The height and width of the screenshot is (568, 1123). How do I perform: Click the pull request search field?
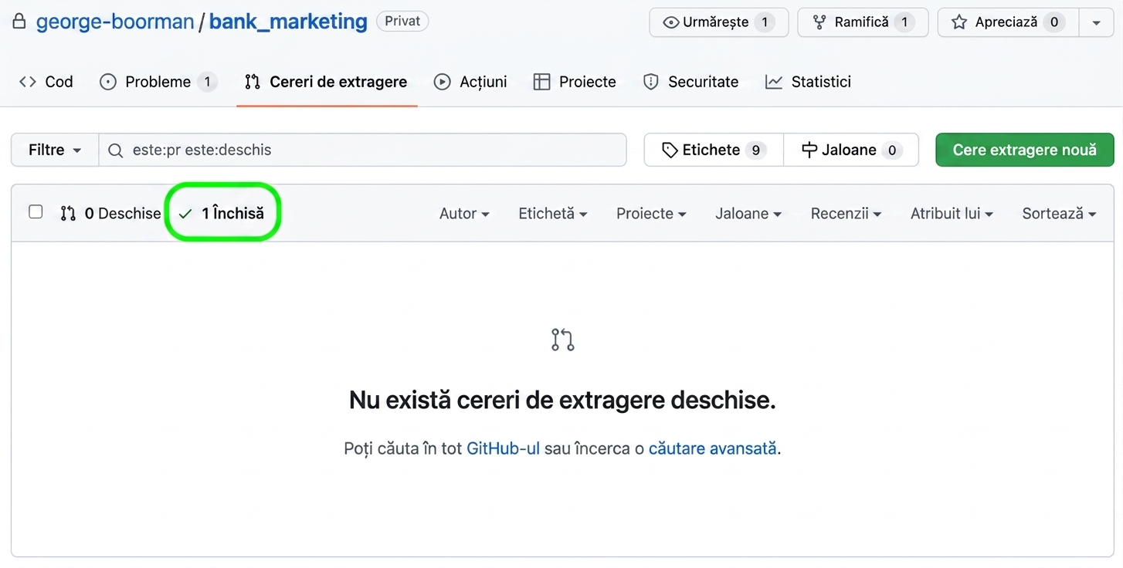tap(362, 150)
